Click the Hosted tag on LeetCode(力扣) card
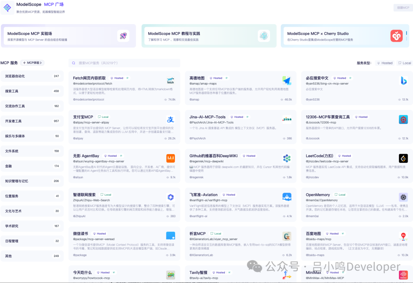The width and height of the screenshot is (413, 283). (345, 156)
